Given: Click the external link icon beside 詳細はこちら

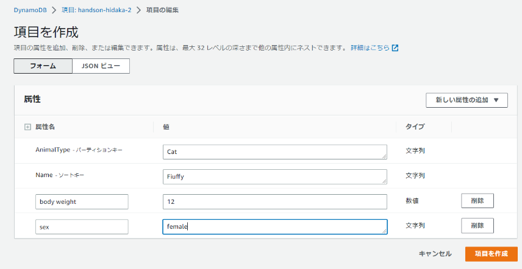Looking at the screenshot, I should point(395,48).
